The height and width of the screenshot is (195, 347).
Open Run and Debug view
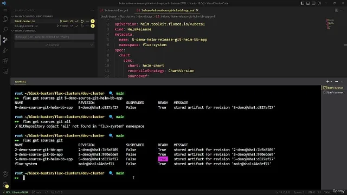tap(5, 50)
